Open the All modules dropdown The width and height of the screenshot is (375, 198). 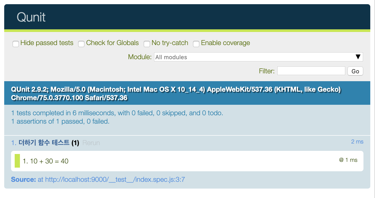point(258,57)
